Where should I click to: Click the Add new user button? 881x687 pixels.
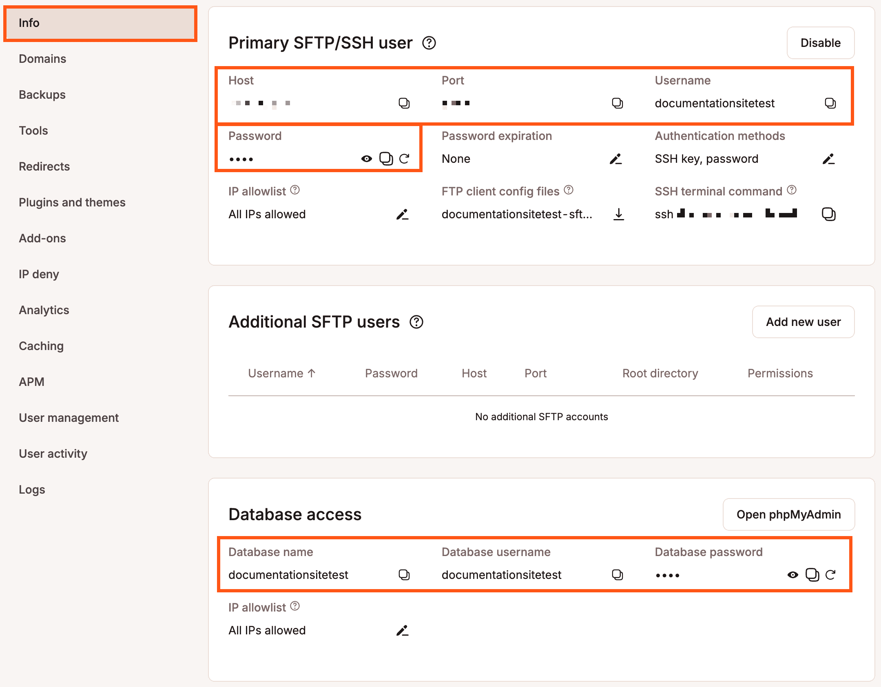[x=803, y=322]
